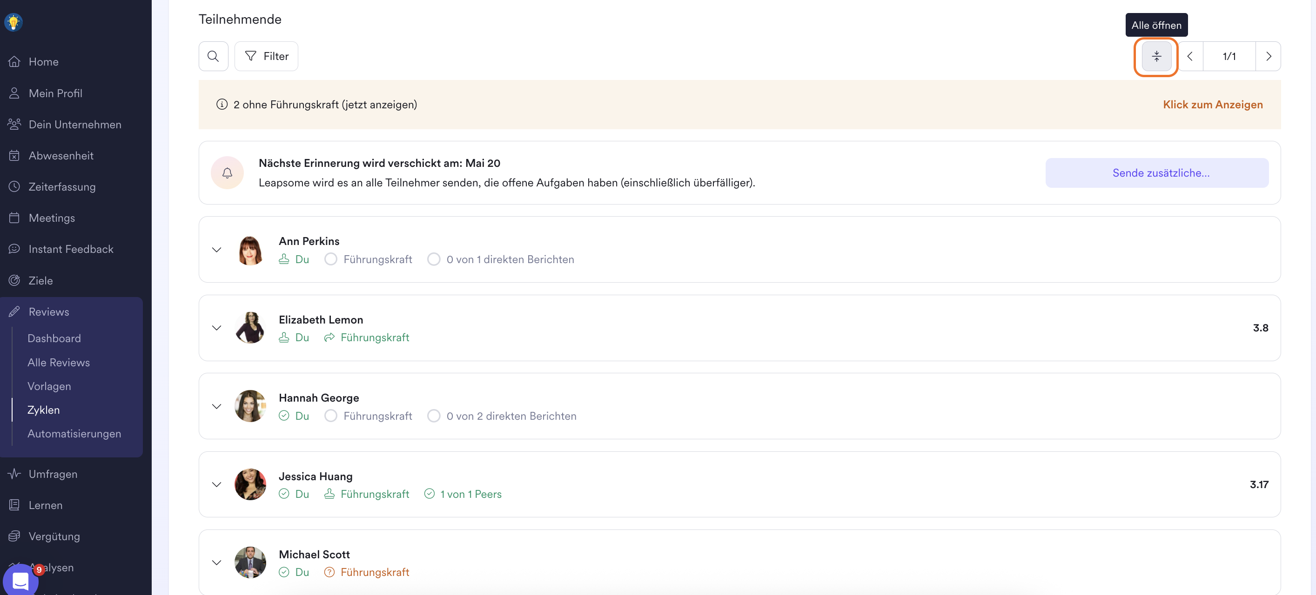Click '0 von 2 direkten Berichten' text
This screenshot has height=595, width=1316.
coord(511,416)
